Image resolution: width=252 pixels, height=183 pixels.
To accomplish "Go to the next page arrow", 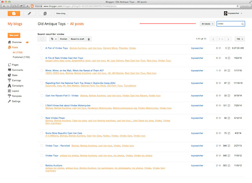I will tap(228, 39).
